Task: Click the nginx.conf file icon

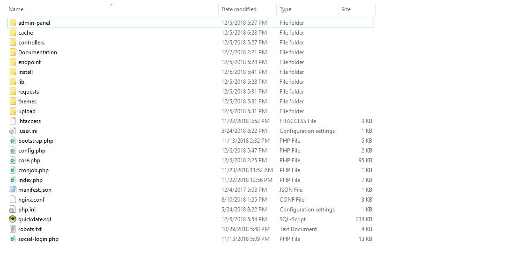Action: click(13, 200)
